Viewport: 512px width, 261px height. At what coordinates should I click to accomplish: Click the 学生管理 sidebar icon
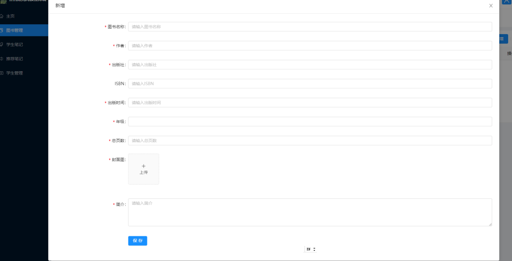tap(1, 73)
